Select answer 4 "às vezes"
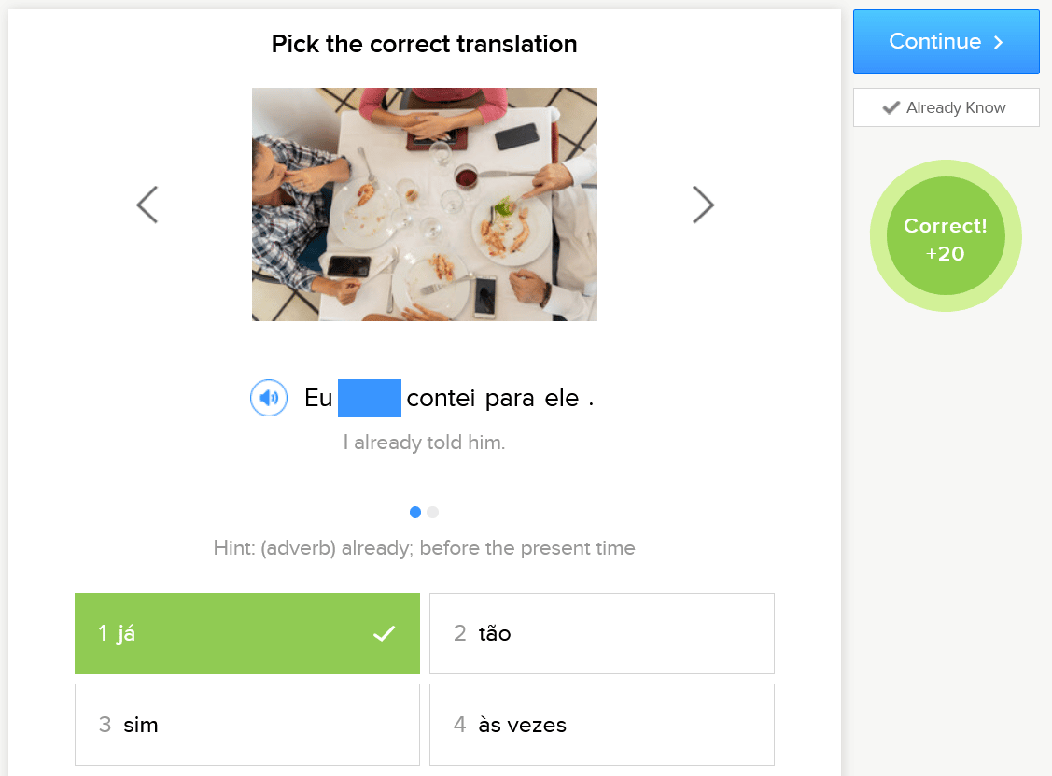The width and height of the screenshot is (1052, 776). click(602, 725)
